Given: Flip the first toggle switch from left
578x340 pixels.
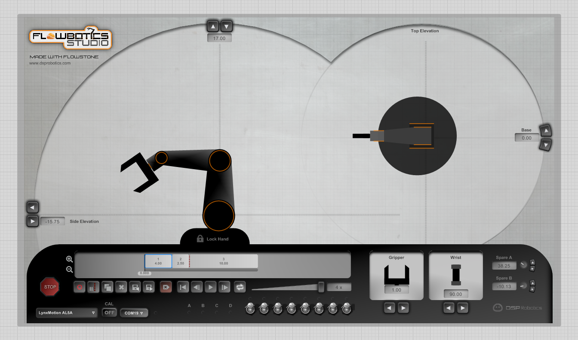Looking at the screenshot, I should click(x=250, y=308).
